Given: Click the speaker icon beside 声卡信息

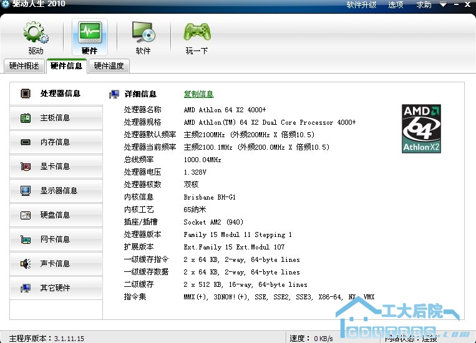Looking at the screenshot, I should point(26,264).
